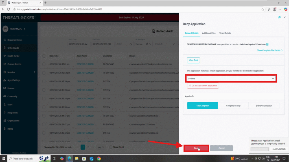Open File Explorer from taskbar

pyautogui.click(x=77, y=159)
